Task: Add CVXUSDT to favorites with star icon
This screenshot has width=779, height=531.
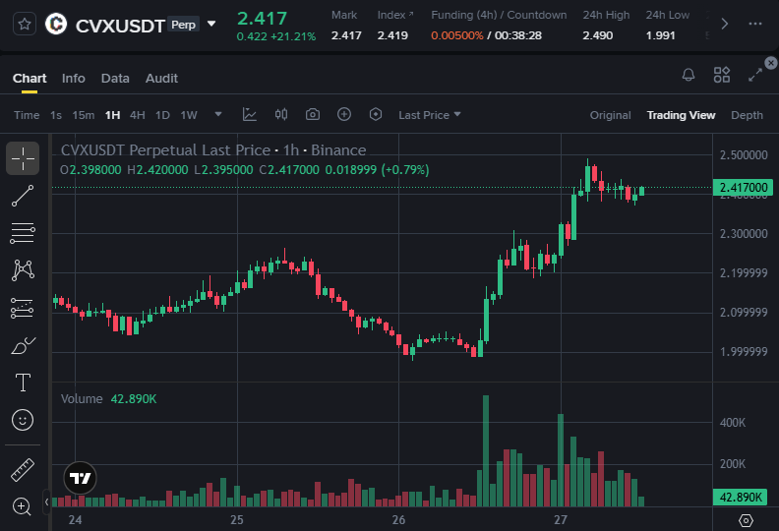Action: (x=25, y=24)
